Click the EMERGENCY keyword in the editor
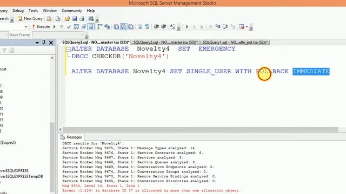The image size is (346, 194). (x=217, y=48)
